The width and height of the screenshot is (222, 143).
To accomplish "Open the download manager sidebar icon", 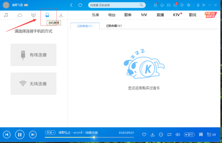I will tap(61, 15).
